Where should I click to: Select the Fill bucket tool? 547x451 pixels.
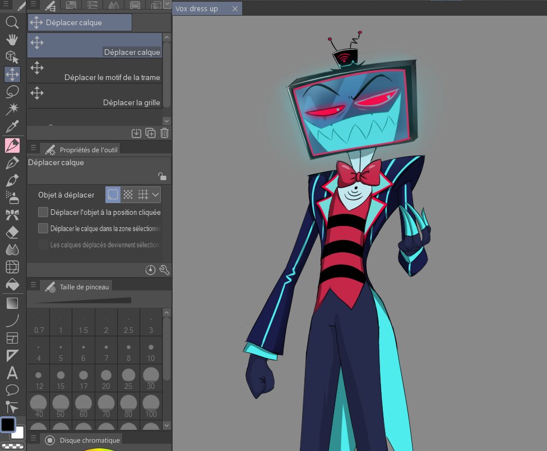point(12,284)
